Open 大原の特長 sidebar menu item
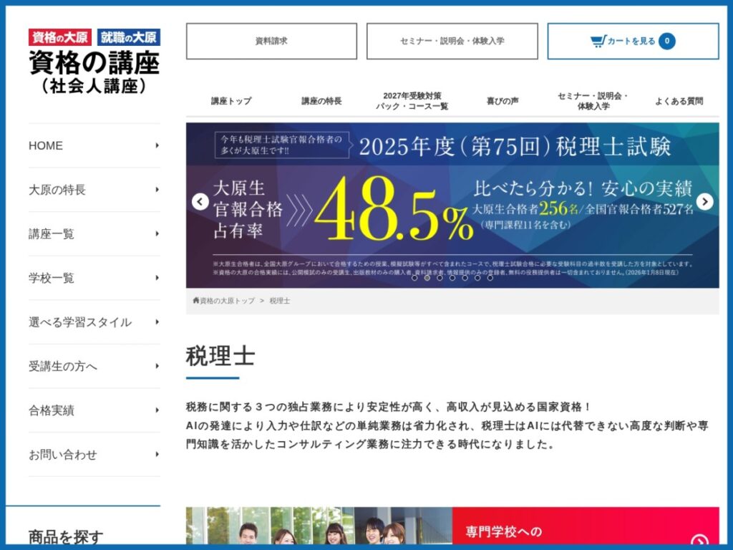This screenshot has width=733, height=550. [94, 189]
